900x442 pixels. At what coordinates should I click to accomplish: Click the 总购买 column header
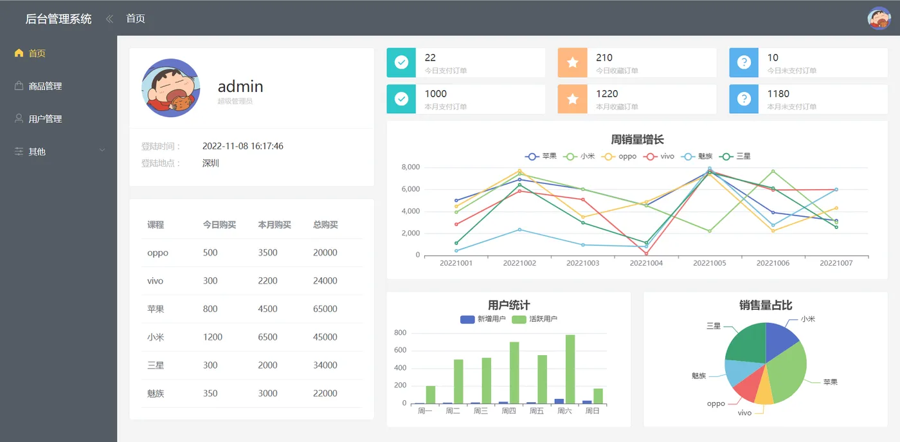point(325,225)
